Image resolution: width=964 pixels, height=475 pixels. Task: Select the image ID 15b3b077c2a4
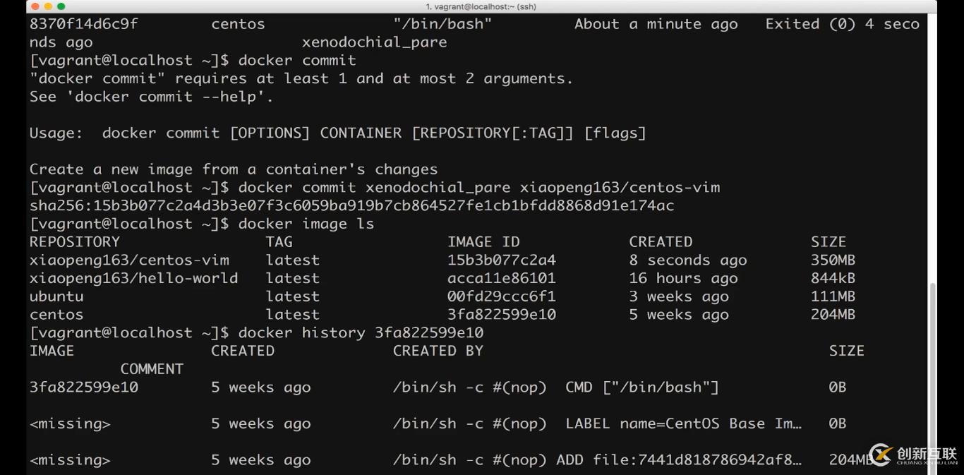[502, 260]
